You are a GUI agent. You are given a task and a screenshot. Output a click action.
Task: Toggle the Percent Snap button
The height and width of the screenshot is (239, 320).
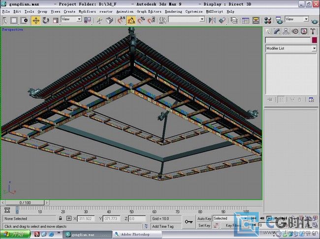141,20
